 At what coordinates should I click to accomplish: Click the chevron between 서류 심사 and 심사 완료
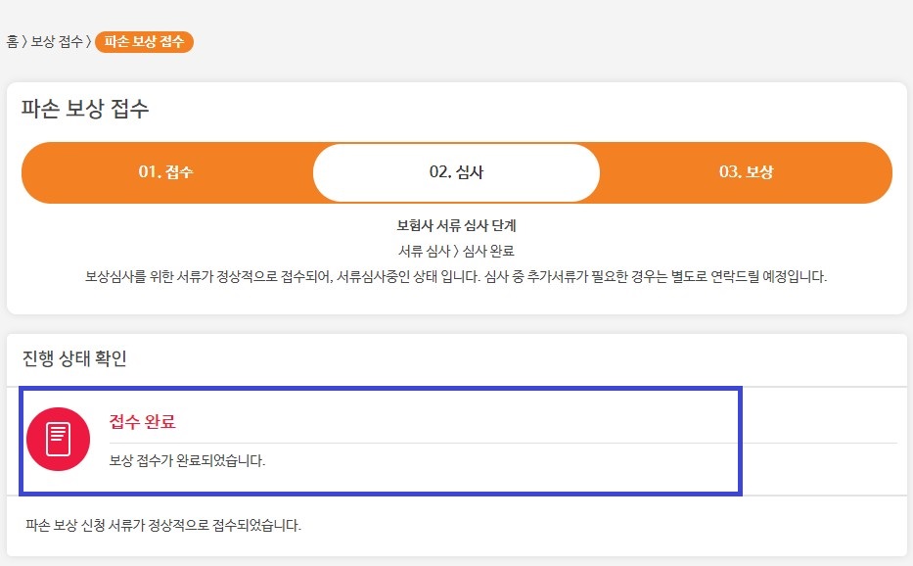pos(456,252)
